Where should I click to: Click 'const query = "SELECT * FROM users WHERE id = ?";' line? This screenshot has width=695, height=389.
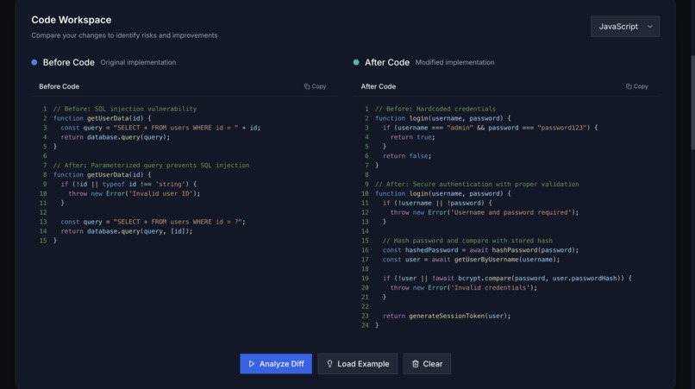(x=153, y=222)
